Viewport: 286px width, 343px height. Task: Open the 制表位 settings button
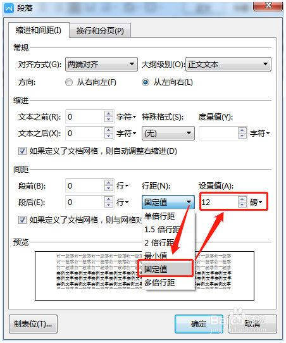pos(33,324)
